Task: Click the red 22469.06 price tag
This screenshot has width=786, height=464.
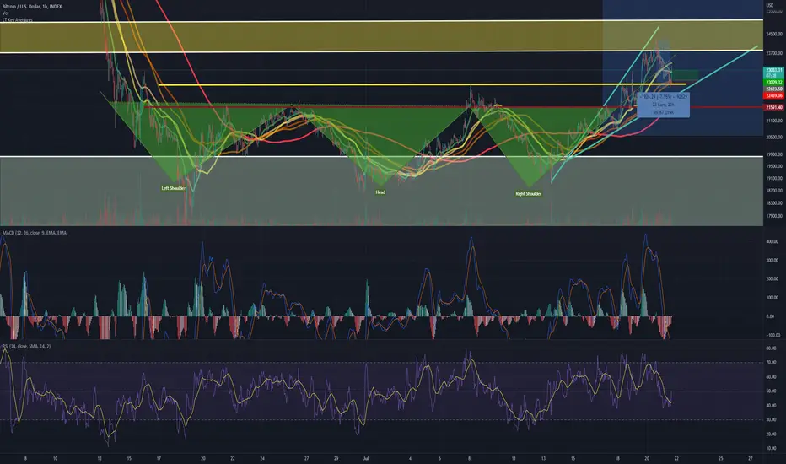Action: (773, 95)
